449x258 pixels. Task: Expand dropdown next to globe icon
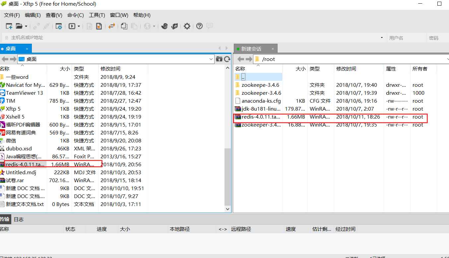[154, 26]
